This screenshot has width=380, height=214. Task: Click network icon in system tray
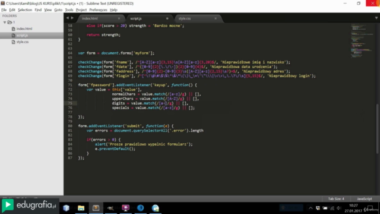point(332,208)
